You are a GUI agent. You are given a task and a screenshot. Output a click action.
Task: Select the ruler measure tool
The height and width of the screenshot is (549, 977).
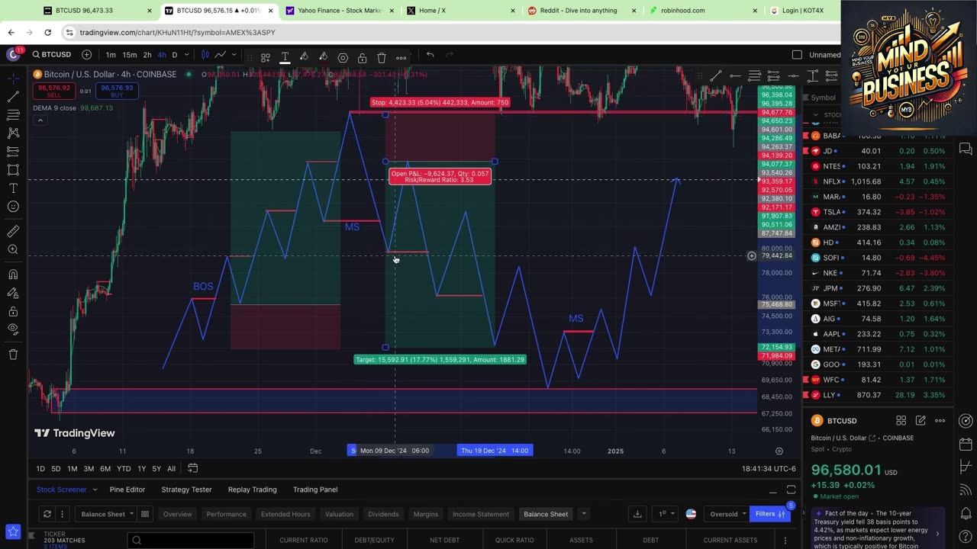point(13,231)
